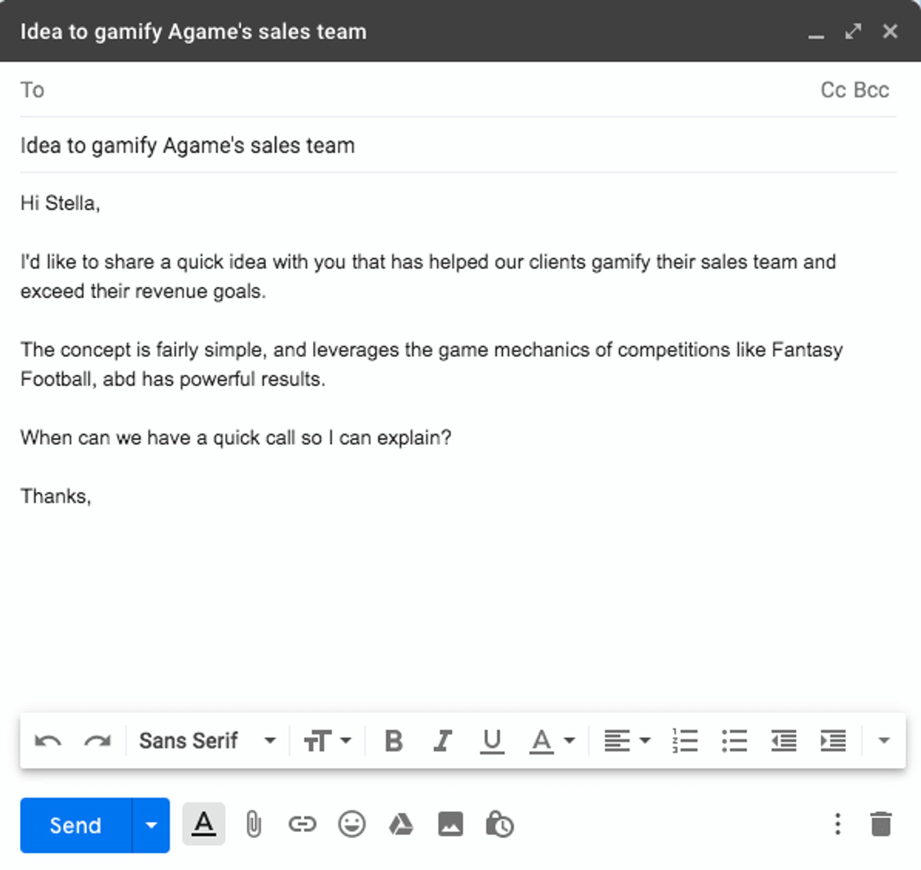Add Cc recipients
Screen dimensions: 921x870
tap(832, 89)
